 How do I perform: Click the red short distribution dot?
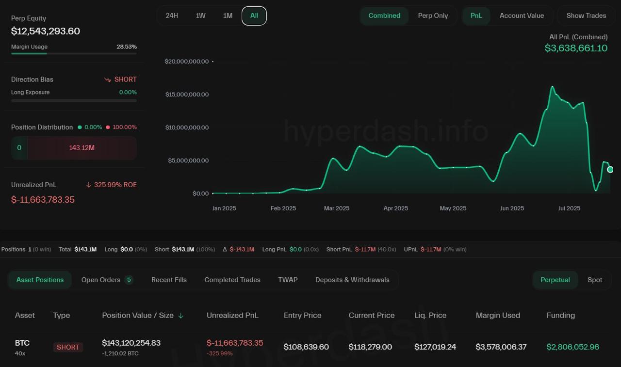[x=108, y=127]
